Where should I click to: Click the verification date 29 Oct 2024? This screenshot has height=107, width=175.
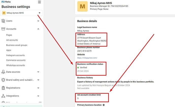pos(83,71)
